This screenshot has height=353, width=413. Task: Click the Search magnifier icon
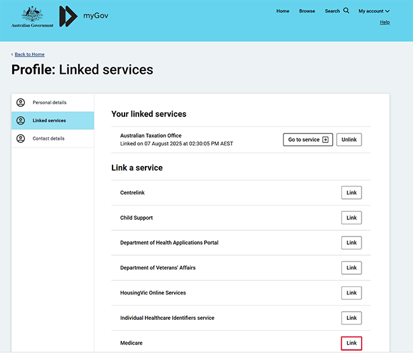pos(346,10)
